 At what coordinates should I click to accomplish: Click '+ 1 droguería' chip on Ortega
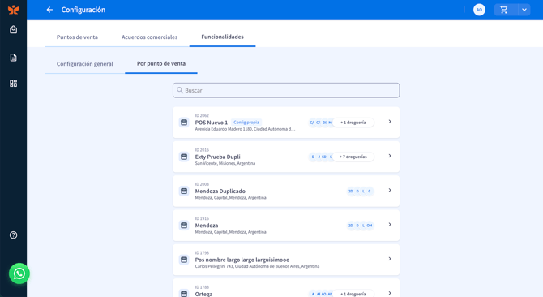tap(353, 294)
